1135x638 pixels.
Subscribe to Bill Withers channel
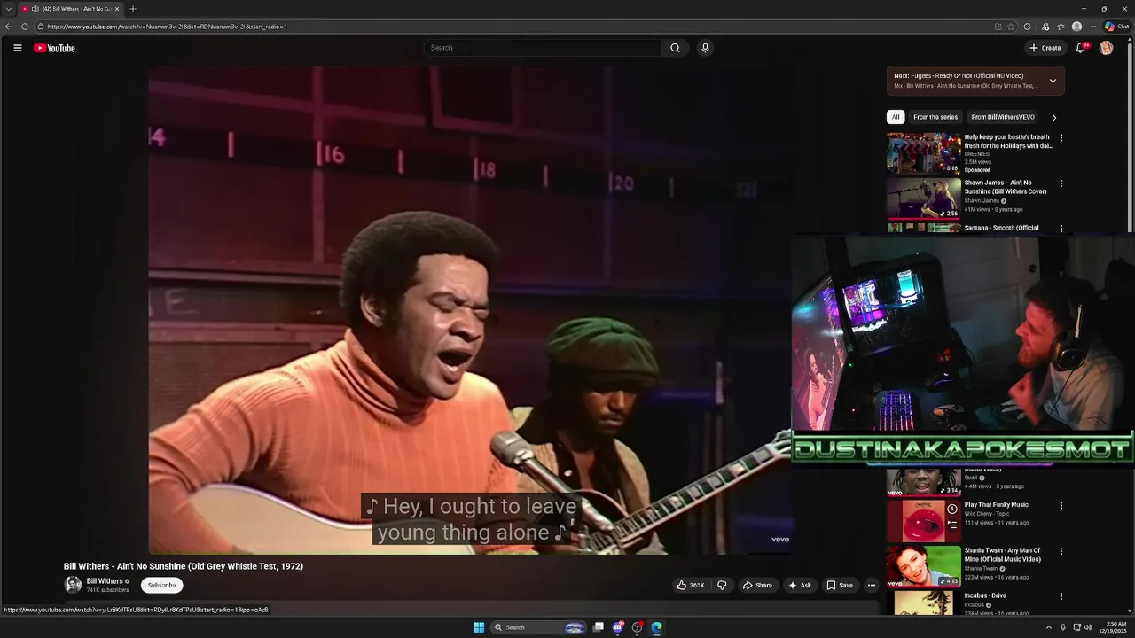161,585
